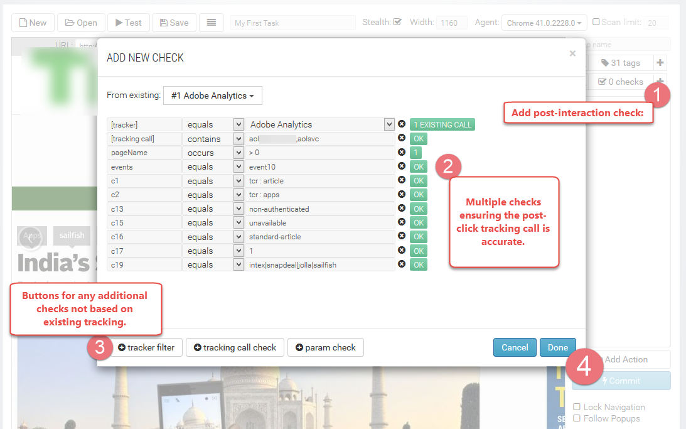Click the Scan limit value field
This screenshot has height=429, width=686.
[x=656, y=23]
